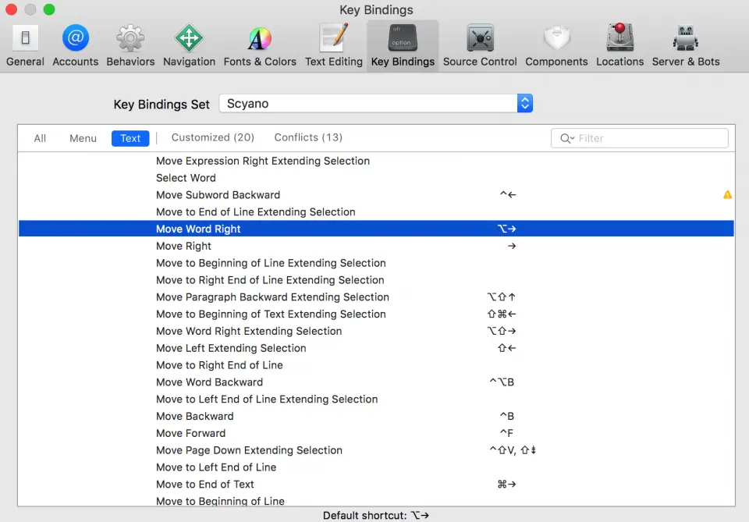Select the Move Word Backward row

376,382
